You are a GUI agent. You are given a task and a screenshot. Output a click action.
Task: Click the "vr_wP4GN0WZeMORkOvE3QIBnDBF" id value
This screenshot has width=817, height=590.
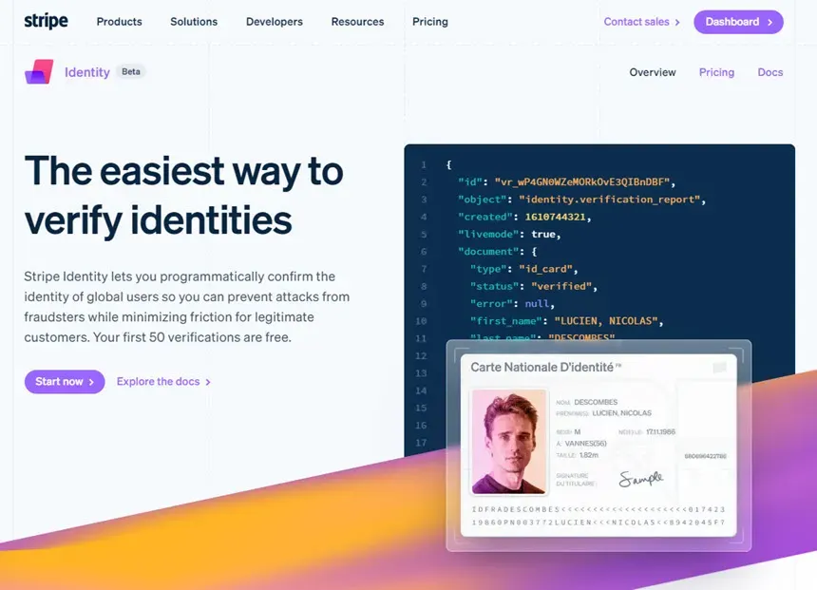[x=584, y=181]
